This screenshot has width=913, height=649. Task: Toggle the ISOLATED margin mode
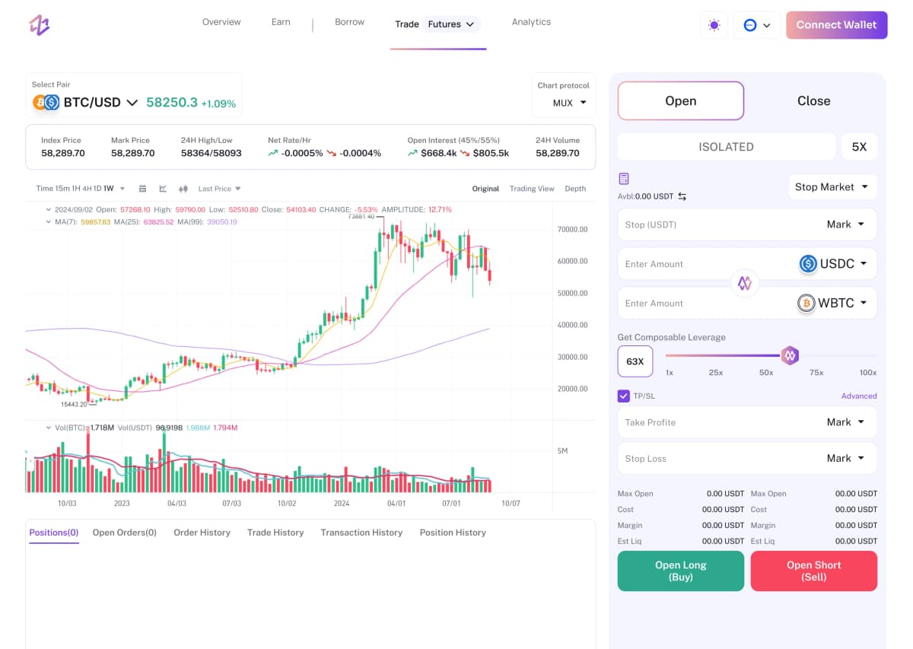[x=726, y=147]
